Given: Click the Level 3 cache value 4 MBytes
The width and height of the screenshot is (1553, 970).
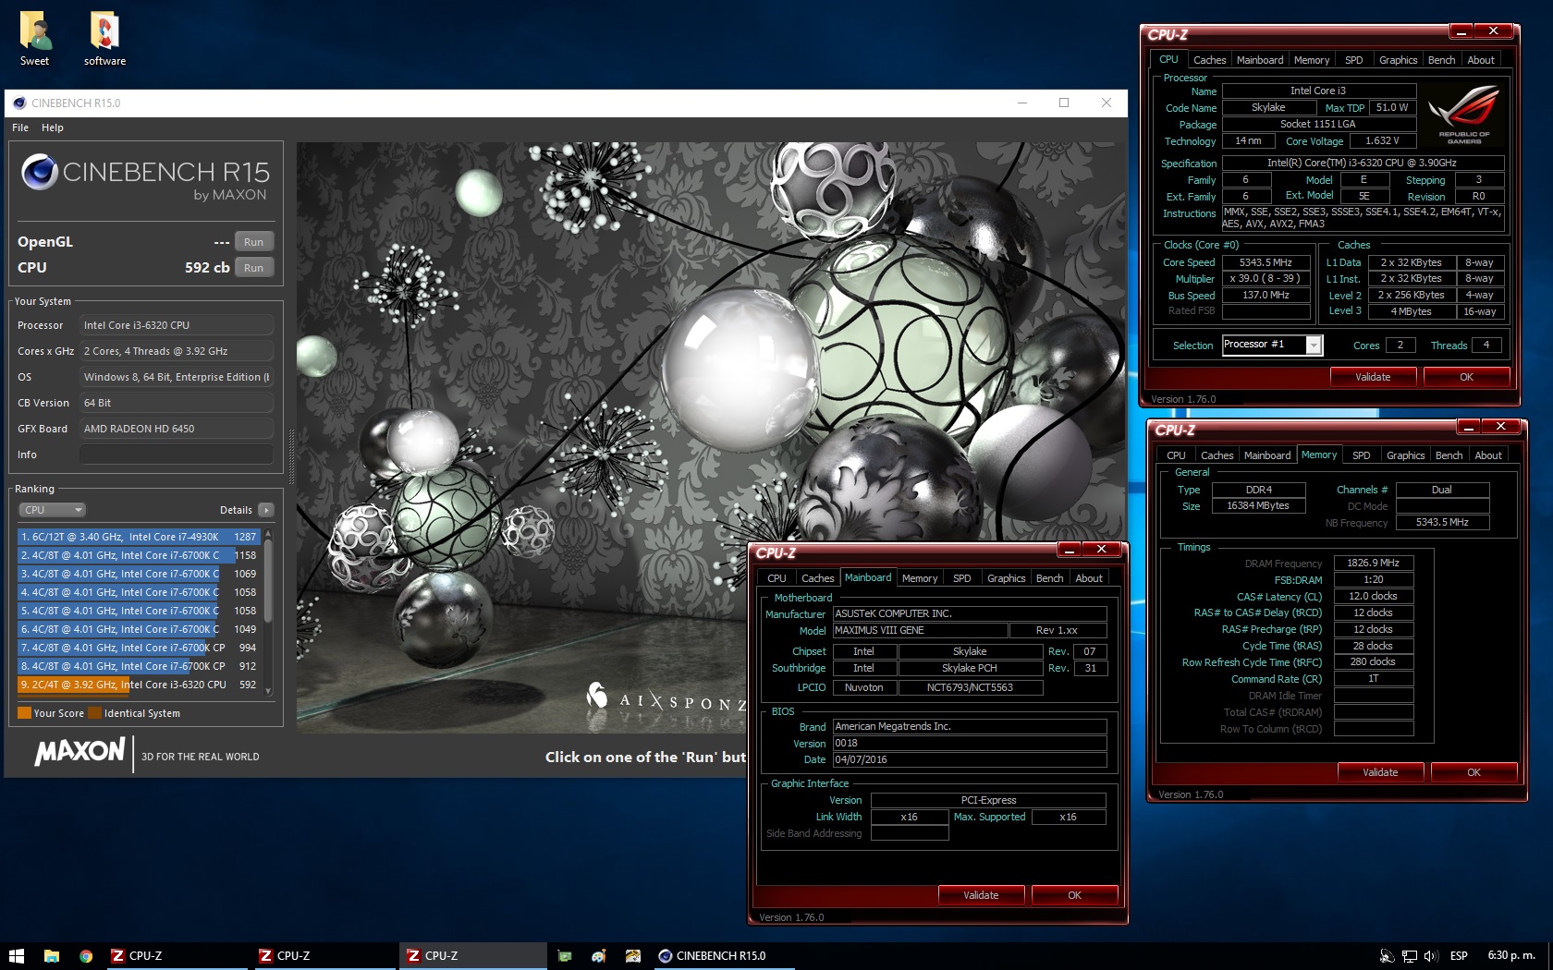Looking at the screenshot, I should coord(1411,311).
